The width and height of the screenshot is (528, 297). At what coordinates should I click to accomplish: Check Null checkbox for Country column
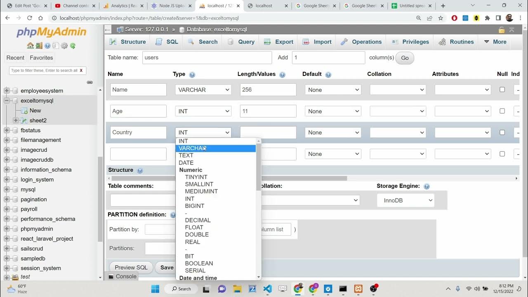(502, 132)
